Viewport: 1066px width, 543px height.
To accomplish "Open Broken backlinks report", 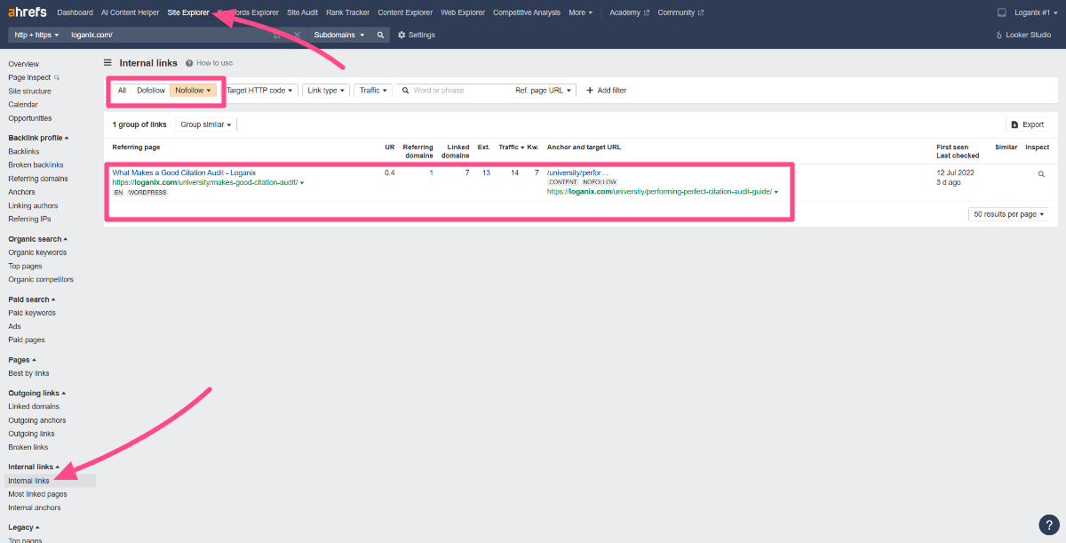I will [36, 165].
